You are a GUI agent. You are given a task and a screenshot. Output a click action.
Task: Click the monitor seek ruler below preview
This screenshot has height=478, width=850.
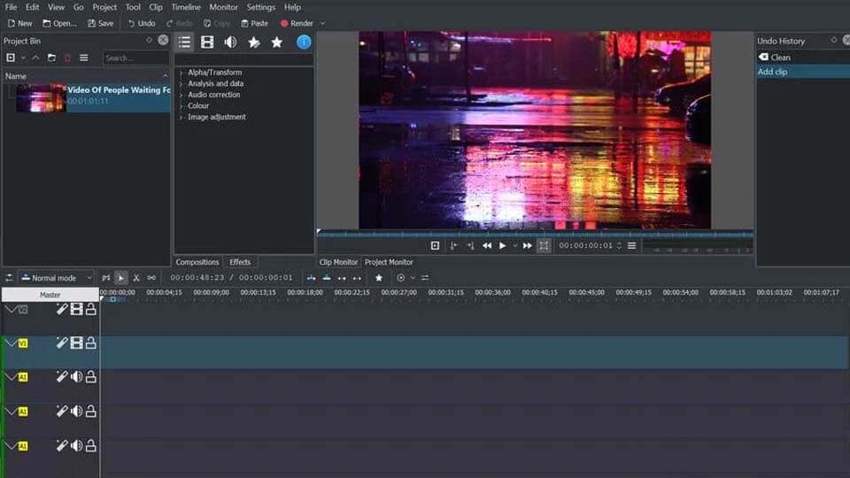tap(535, 234)
